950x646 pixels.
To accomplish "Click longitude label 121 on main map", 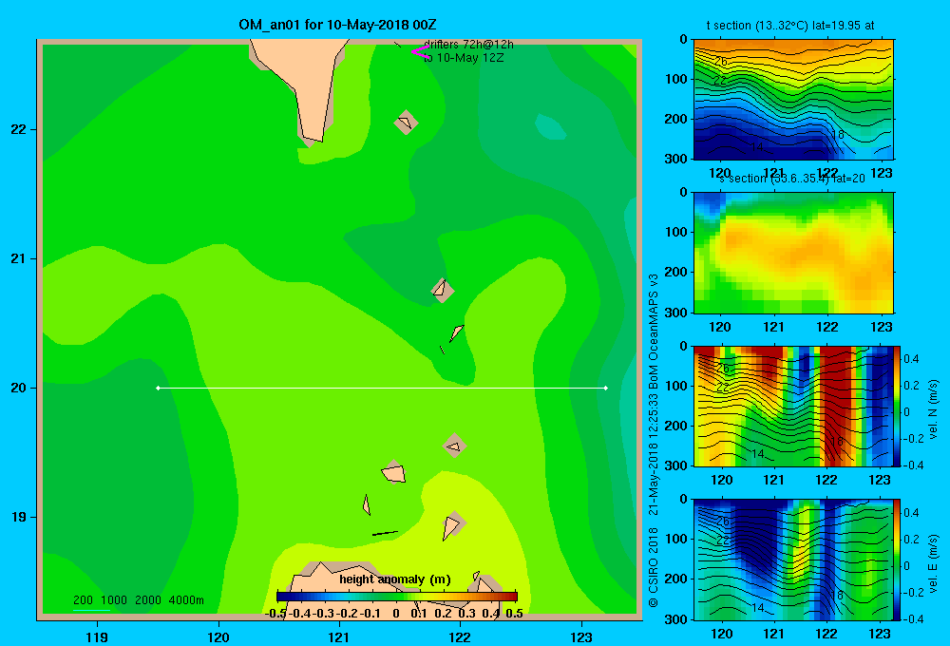I will tap(339, 636).
